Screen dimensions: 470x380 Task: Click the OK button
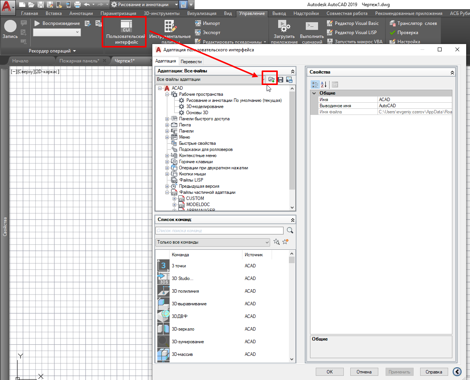[x=330, y=372]
